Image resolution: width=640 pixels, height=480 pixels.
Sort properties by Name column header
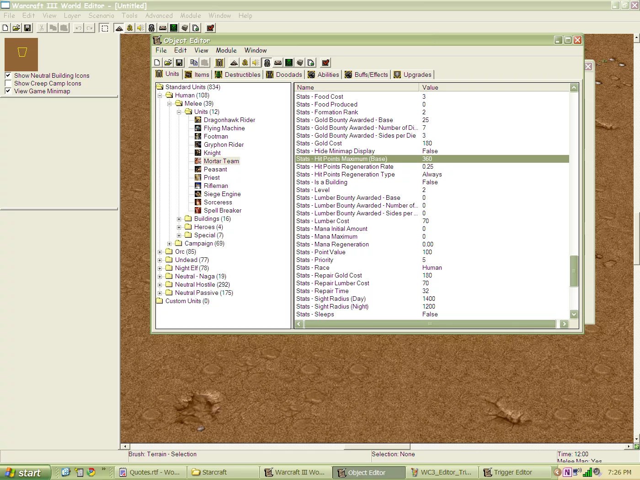(x=357, y=87)
